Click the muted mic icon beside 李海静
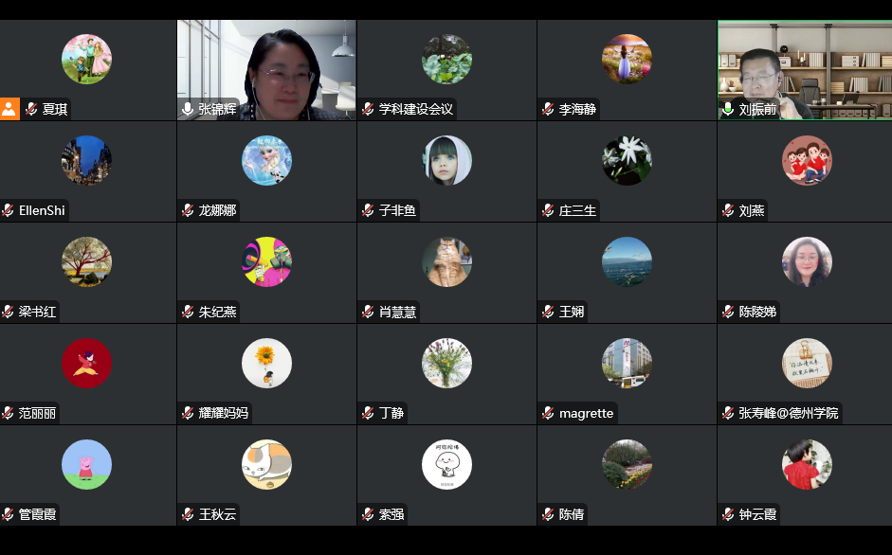The height and width of the screenshot is (555, 892). [x=548, y=109]
